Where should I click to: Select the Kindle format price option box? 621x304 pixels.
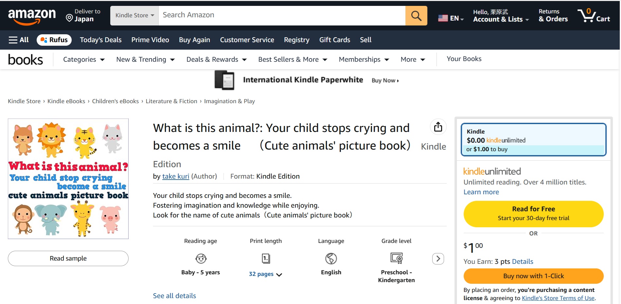click(533, 140)
